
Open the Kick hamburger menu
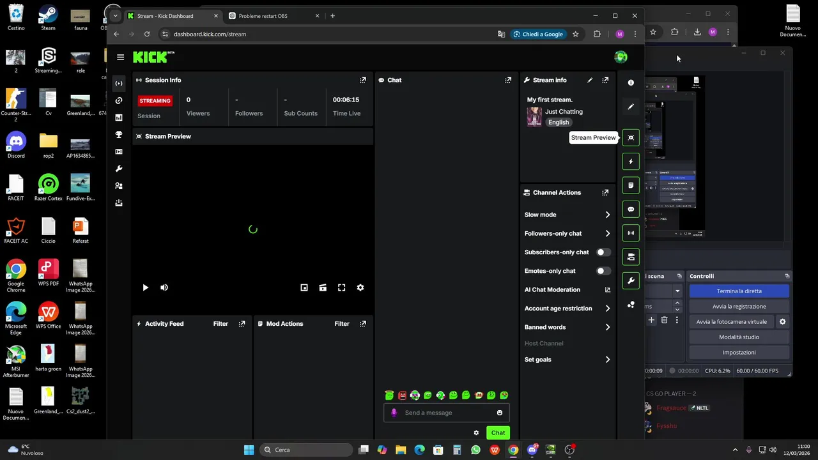[120, 57]
